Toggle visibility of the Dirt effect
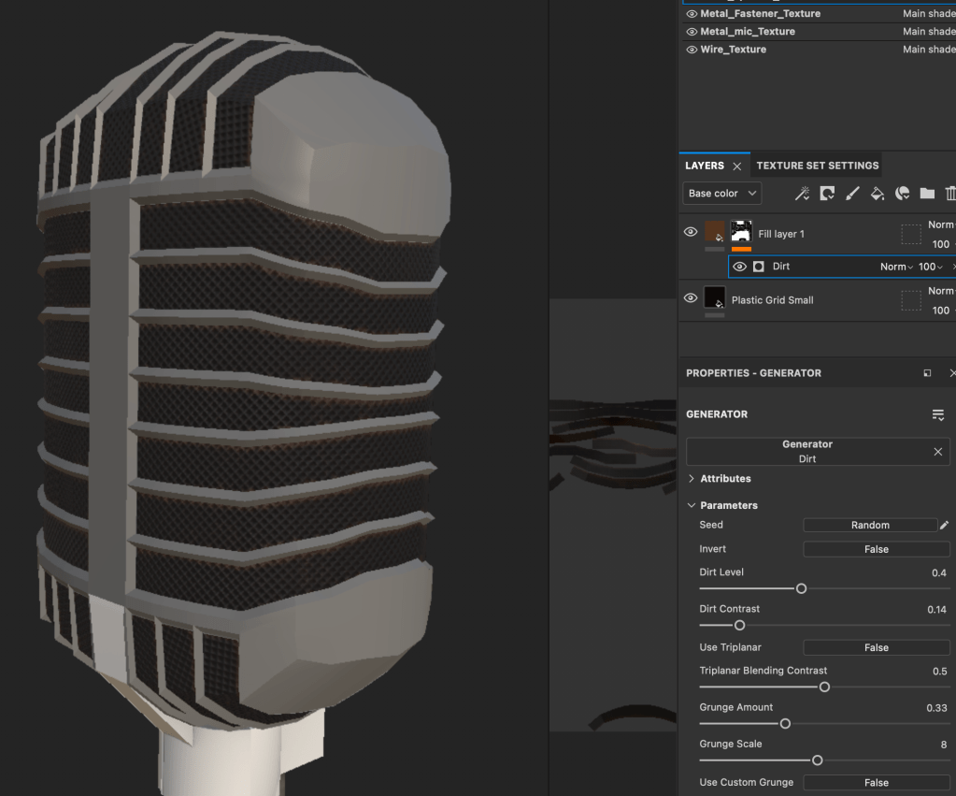956x796 pixels. click(739, 267)
